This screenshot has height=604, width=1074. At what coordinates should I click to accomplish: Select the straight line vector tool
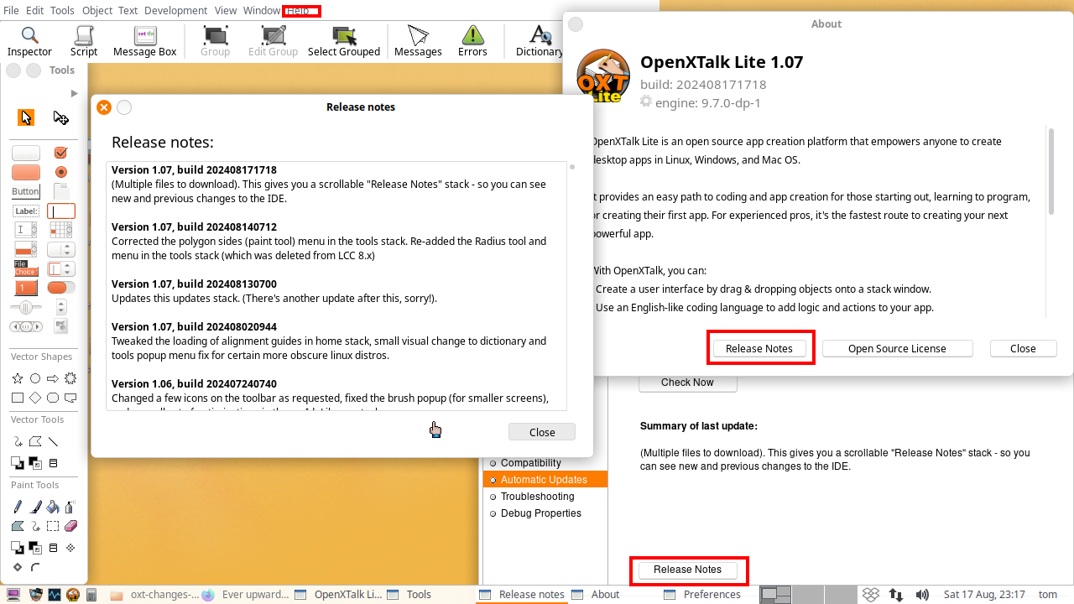(x=53, y=441)
